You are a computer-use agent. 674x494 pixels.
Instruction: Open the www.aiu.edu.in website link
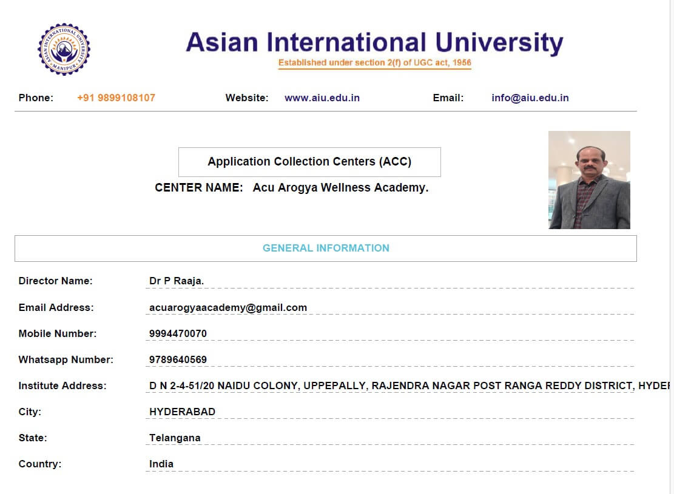coord(322,98)
